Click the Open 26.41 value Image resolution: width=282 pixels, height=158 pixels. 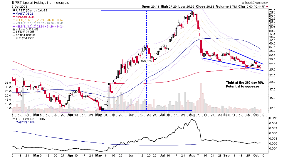[150, 7]
